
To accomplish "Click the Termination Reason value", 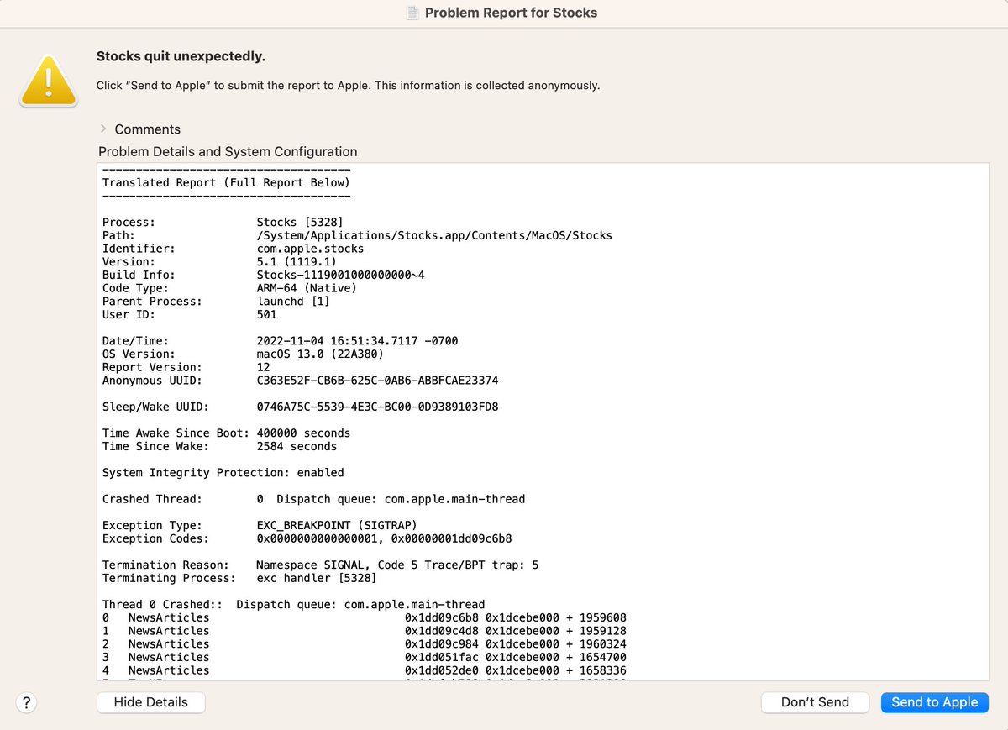I will click(x=397, y=565).
